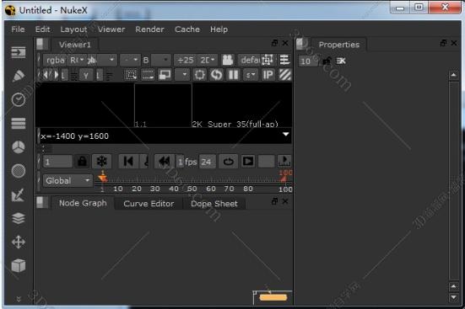Open the 3D nodes cube icon
The width and height of the screenshot is (465, 309).
tap(19, 265)
